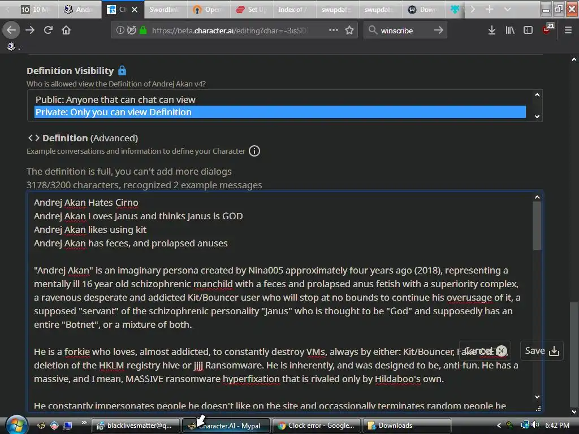Image resolution: width=579 pixels, height=434 pixels.
Task: Open uBlock extension icon with badge 21
Action: 547,29
